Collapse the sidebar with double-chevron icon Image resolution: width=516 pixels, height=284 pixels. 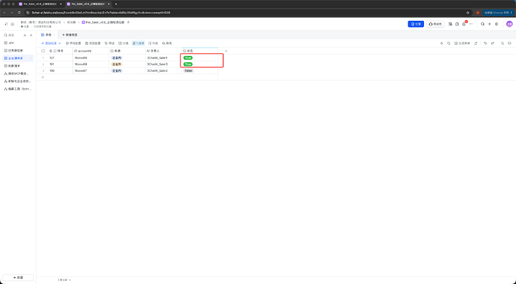coord(31,35)
